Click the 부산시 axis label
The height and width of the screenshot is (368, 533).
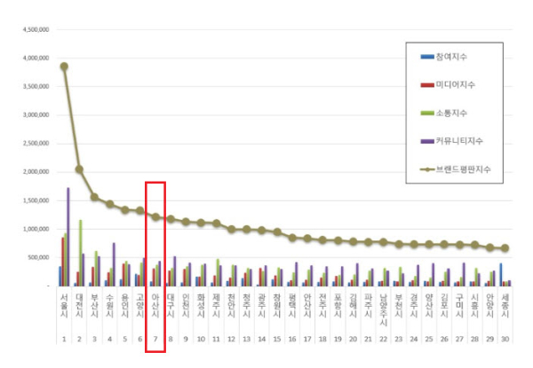(x=94, y=308)
